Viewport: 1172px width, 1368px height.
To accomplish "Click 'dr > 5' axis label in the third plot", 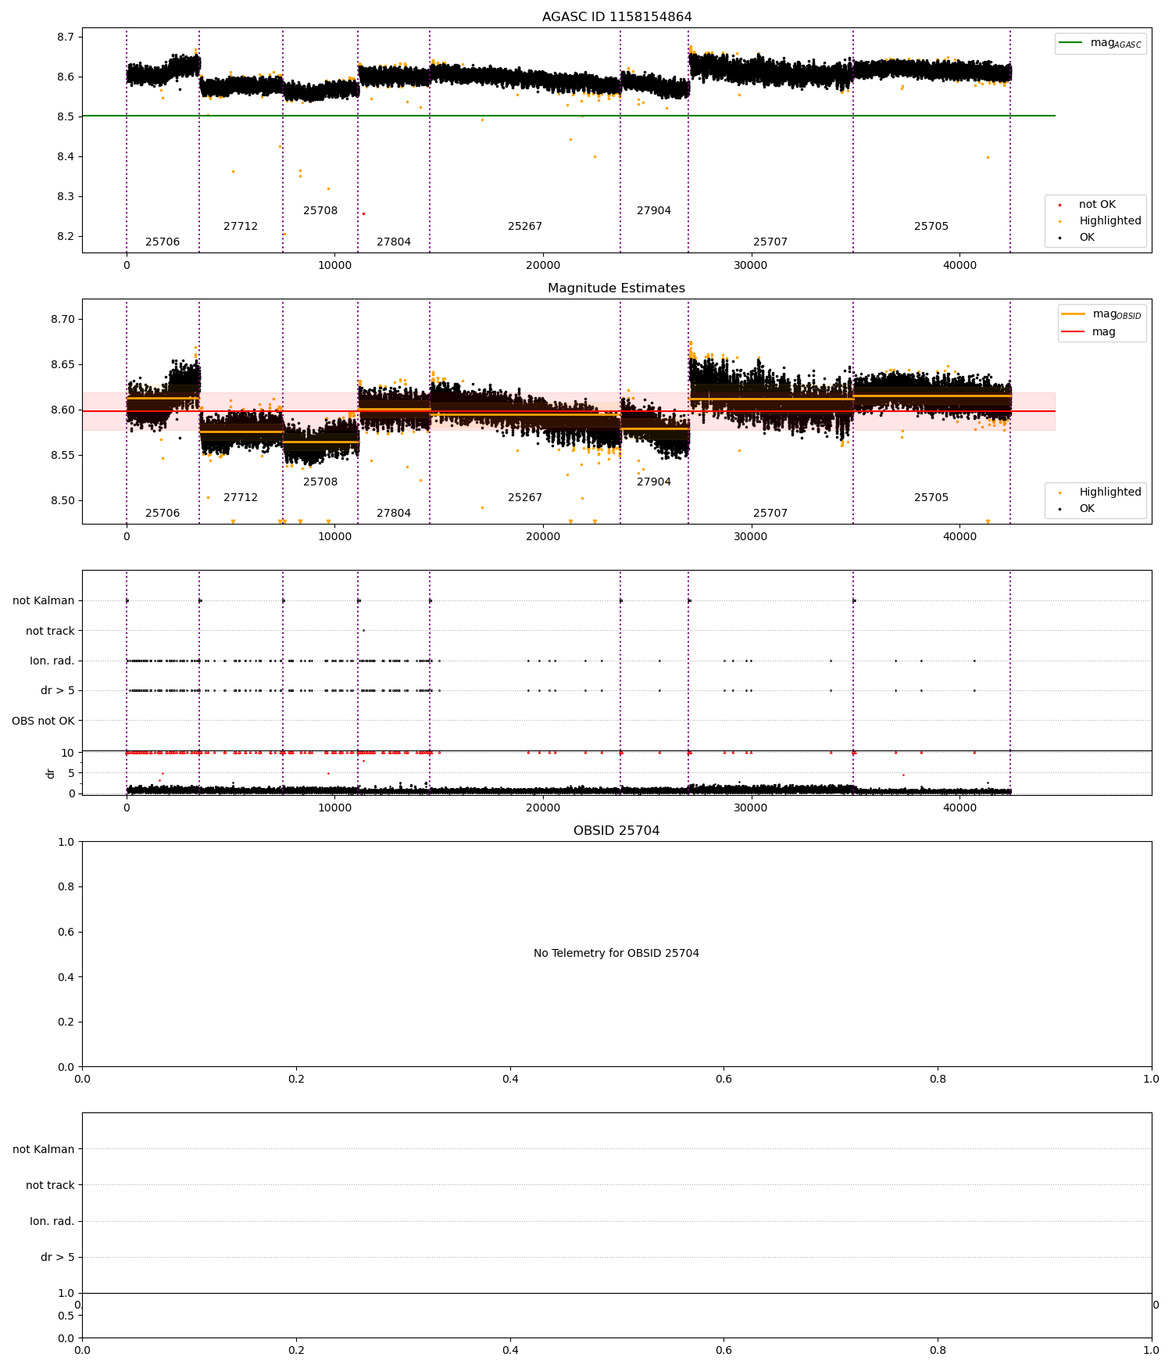I will 58,691.
